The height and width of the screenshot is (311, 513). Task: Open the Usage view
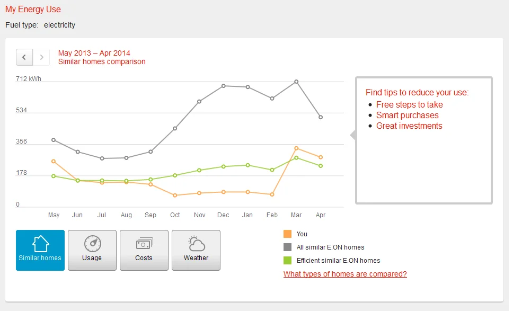coord(92,250)
